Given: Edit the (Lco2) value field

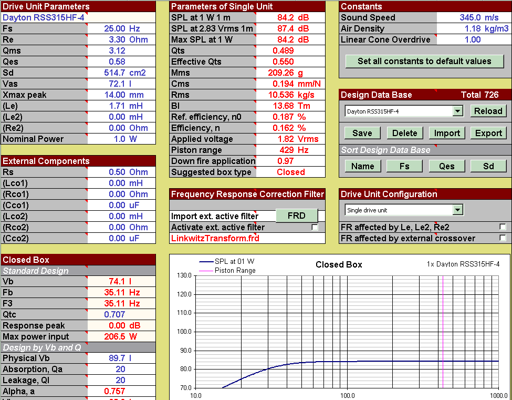Looking at the screenshot, I should [121, 217].
